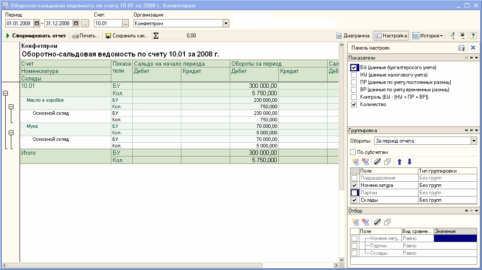Click the highlighted Значение cell for Номенклатура
Viewport: 482px width, 270px height.
pos(455,238)
